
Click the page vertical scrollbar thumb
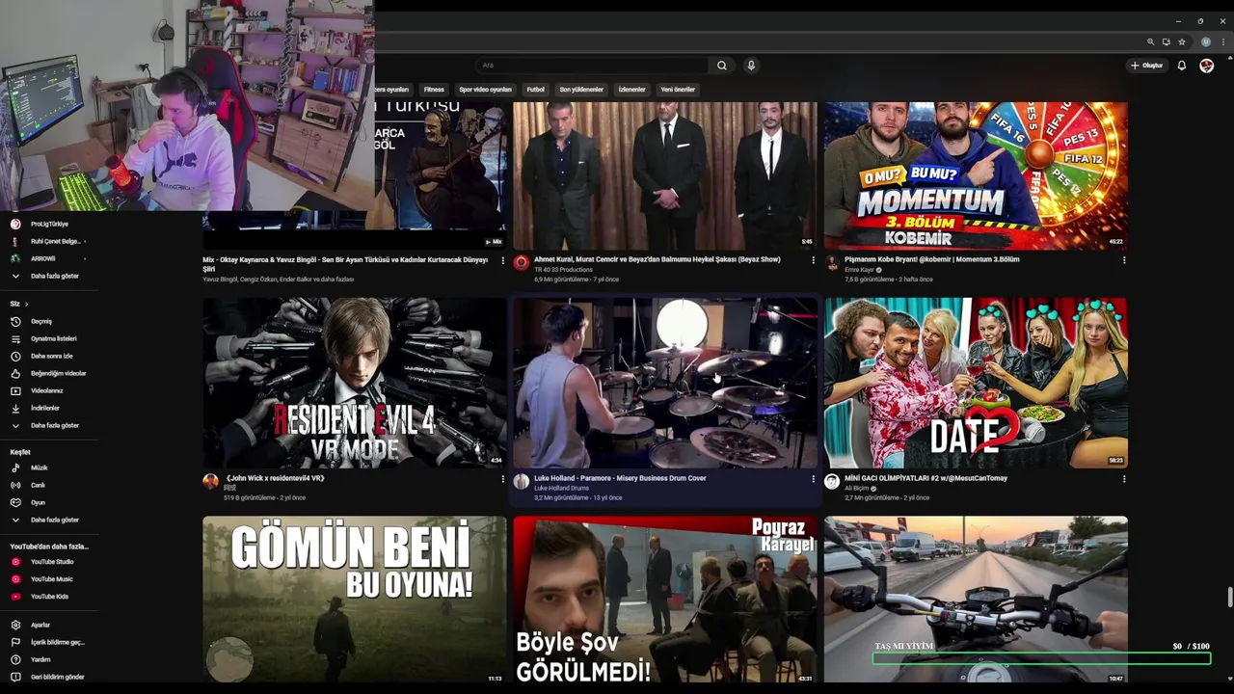(1229, 598)
